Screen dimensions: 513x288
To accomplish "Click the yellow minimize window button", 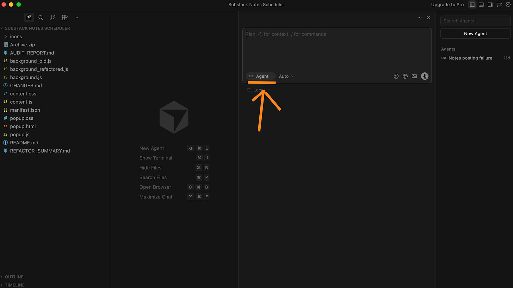I will (11, 5).
